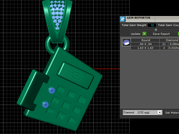
Task: Click the Set Material button
Action: [172, 113]
